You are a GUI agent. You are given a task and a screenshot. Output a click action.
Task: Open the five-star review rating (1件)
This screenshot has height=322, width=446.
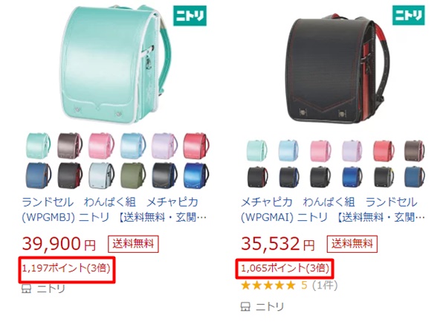point(289,285)
